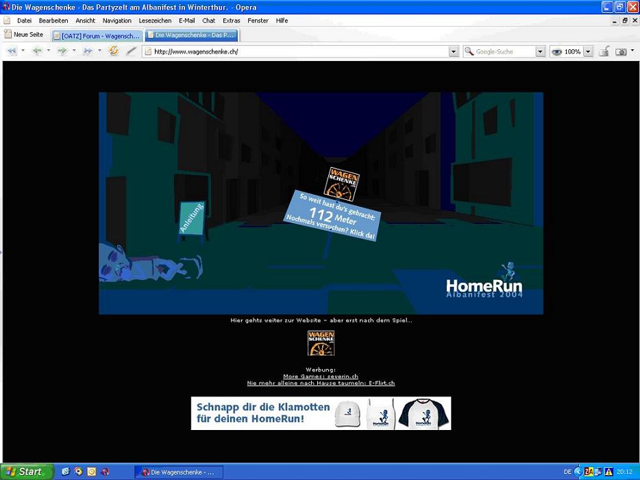Click the Rewind navigation icon
640x480 pixels.
[12, 51]
